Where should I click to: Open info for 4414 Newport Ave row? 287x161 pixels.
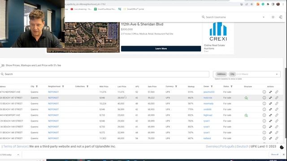[x=264, y=115]
